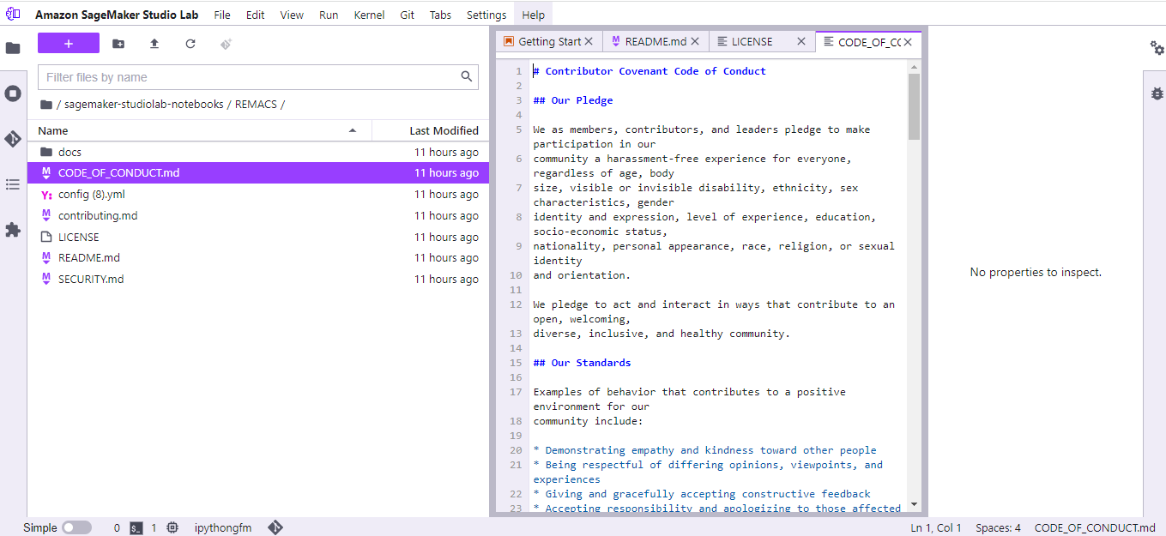Click the '## Our Pledge' heading line
The height and width of the screenshot is (536, 1166).
pyautogui.click(x=573, y=100)
